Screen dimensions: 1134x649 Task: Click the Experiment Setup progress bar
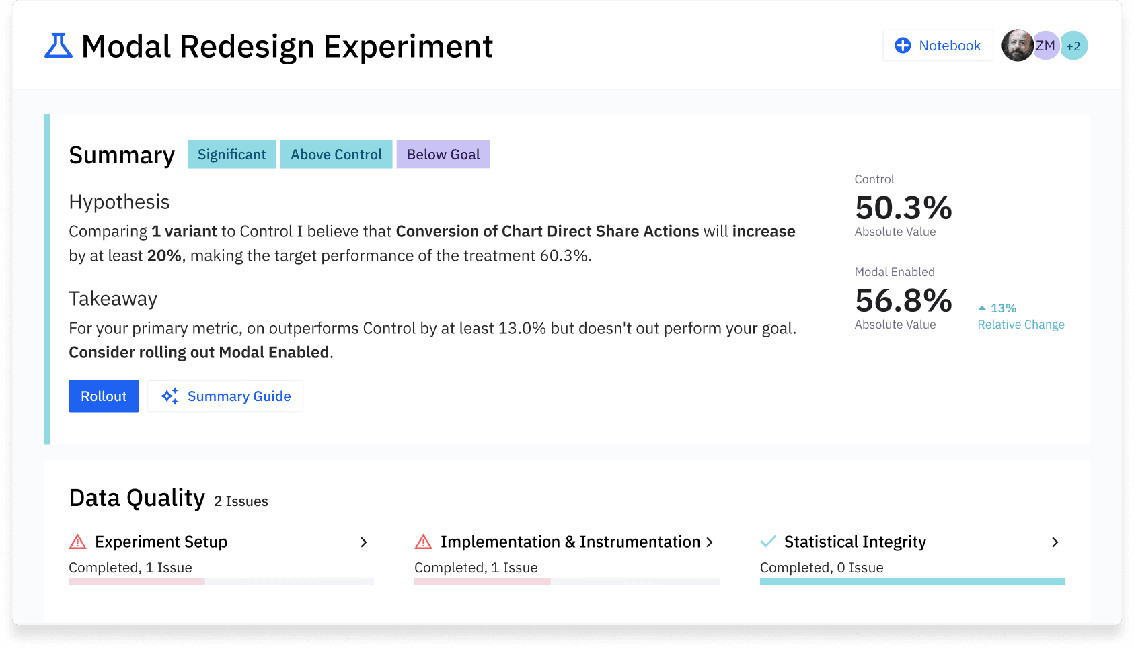coord(221,580)
